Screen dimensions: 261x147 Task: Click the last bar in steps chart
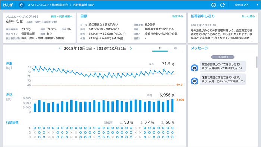172,106
